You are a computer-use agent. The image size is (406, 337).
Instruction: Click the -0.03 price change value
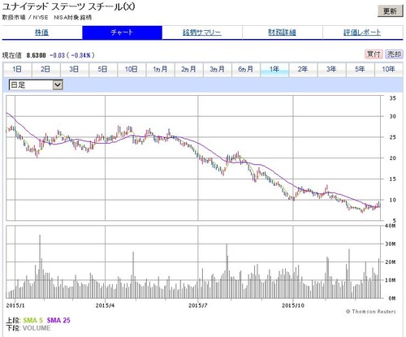pos(57,55)
